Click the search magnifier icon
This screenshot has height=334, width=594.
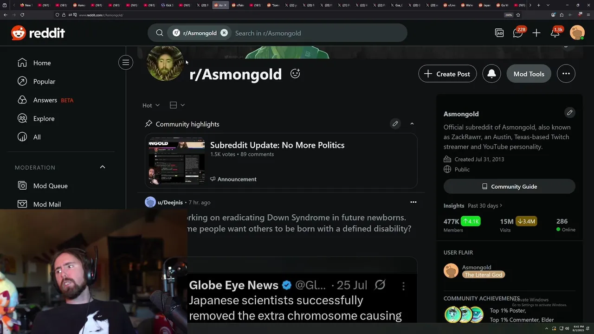[x=159, y=33]
